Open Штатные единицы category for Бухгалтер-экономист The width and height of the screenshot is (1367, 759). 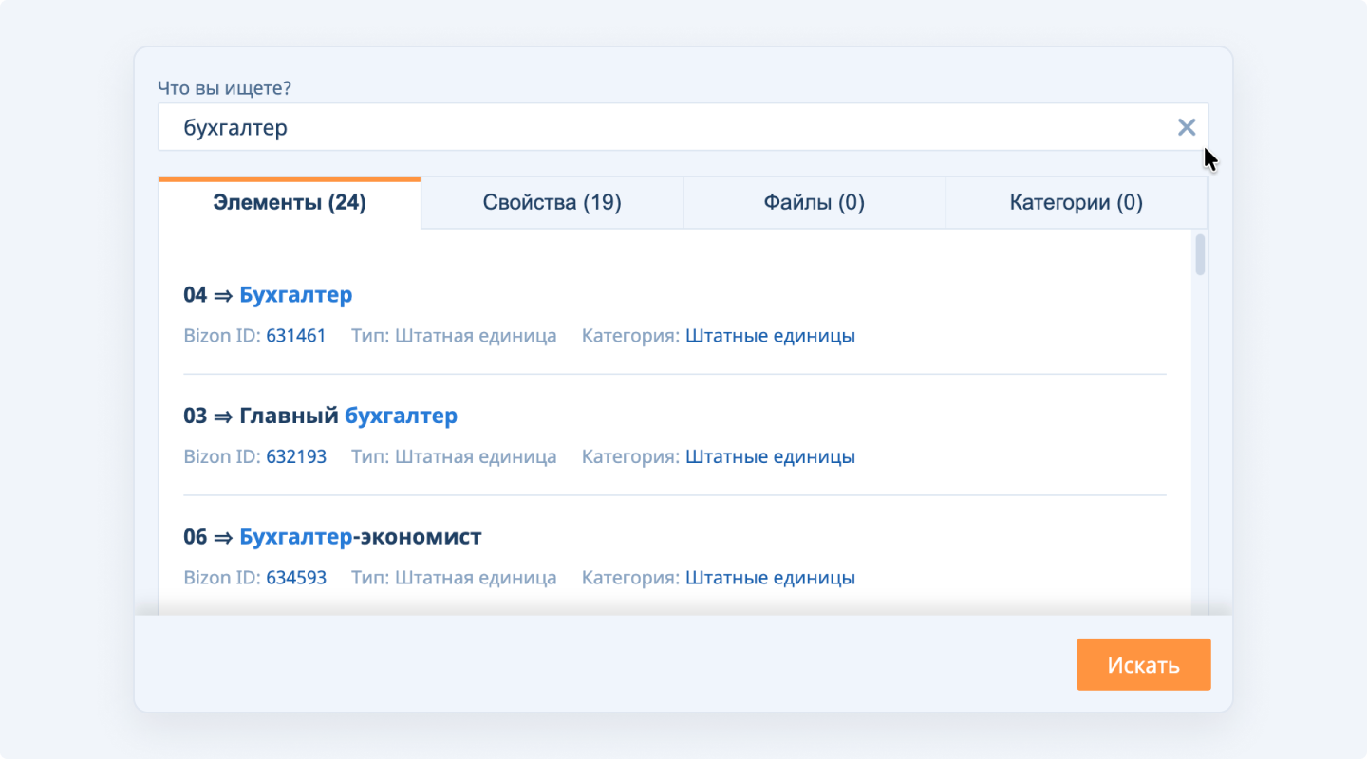[x=769, y=577]
